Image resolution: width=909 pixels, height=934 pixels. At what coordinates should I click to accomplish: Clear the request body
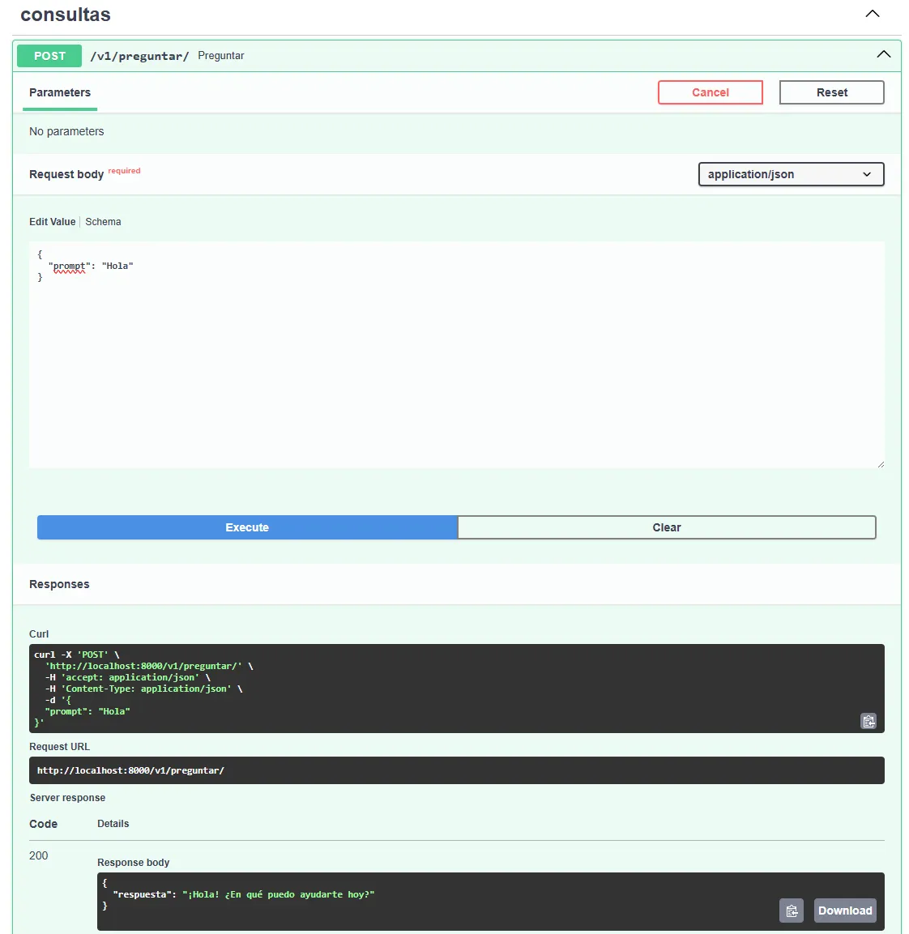click(666, 527)
